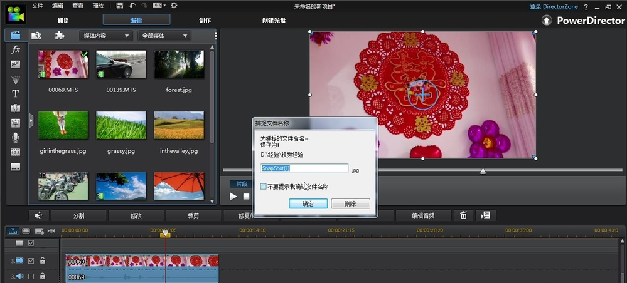The height and width of the screenshot is (283, 627).
Task: Click the Magic tools wand icon
Action: click(38, 215)
